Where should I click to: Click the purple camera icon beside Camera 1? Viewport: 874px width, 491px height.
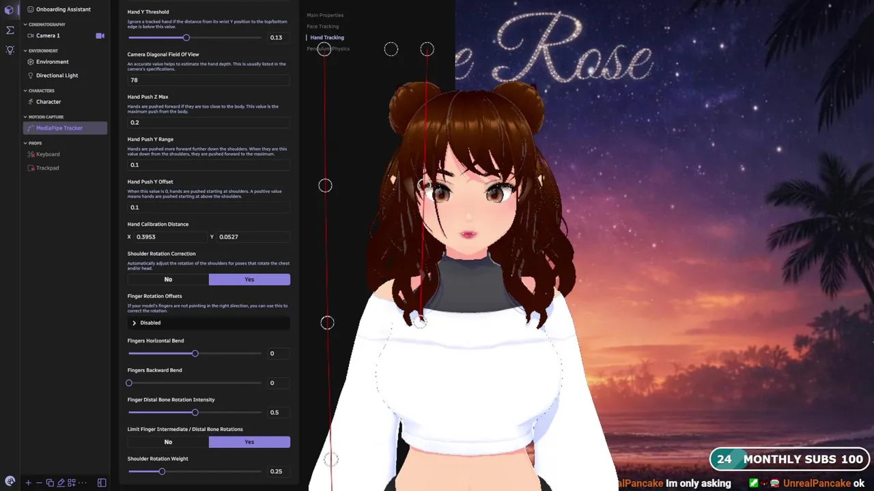[x=100, y=35]
